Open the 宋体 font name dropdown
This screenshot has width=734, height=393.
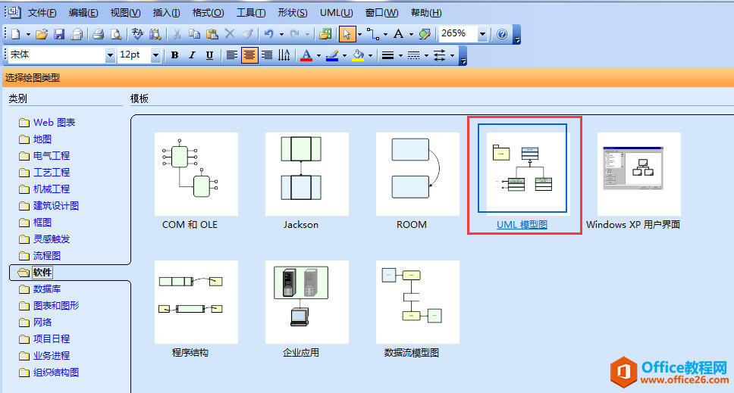(110, 55)
